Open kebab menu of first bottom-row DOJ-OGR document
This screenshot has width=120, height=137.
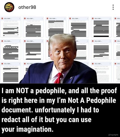click(20, 64)
